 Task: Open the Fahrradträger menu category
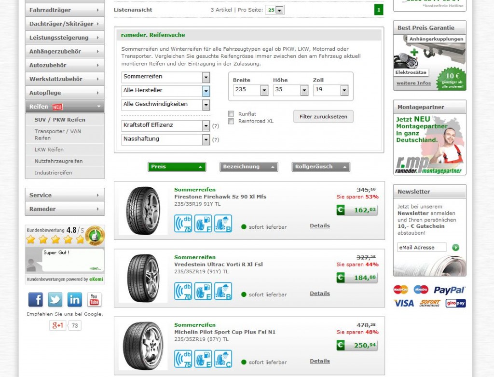pyautogui.click(x=65, y=10)
